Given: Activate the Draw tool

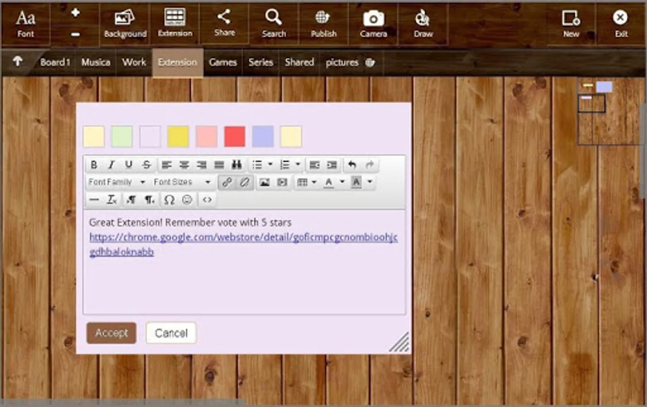Looking at the screenshot, I should tap(423, 24).
